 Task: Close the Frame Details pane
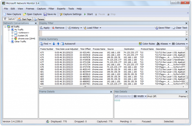(x=111, y=92)
